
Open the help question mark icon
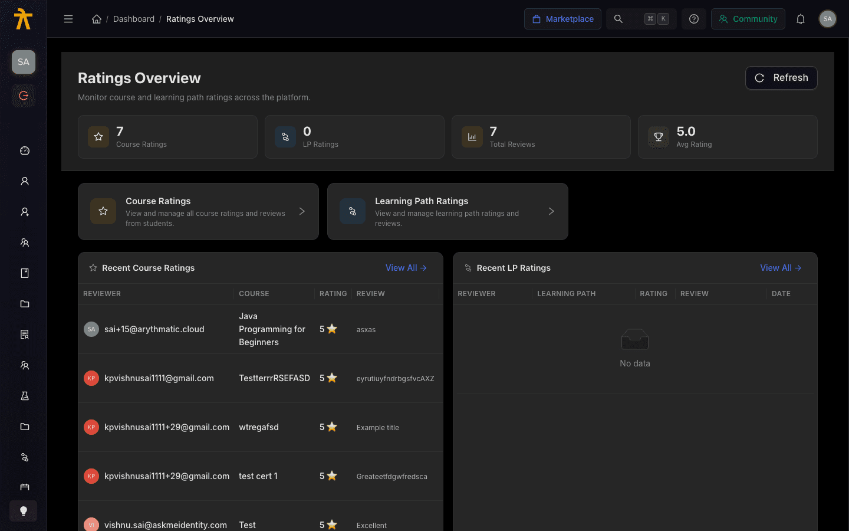tap(694, 19)
